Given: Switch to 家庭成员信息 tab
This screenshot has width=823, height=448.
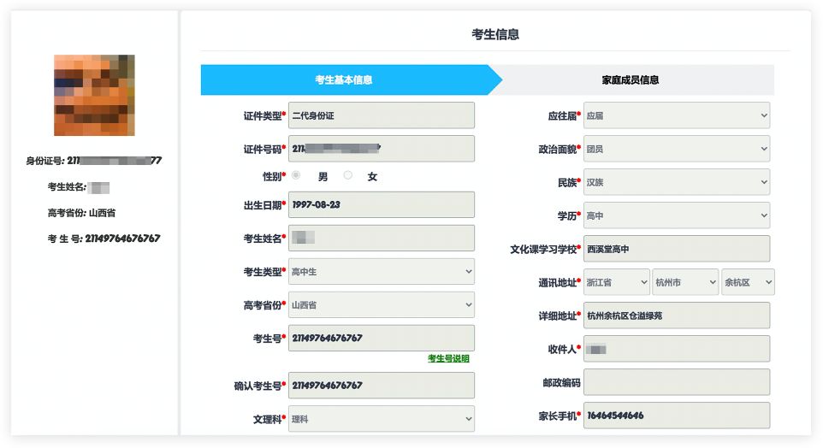Looking at the screenshot, I should (631, 80).
